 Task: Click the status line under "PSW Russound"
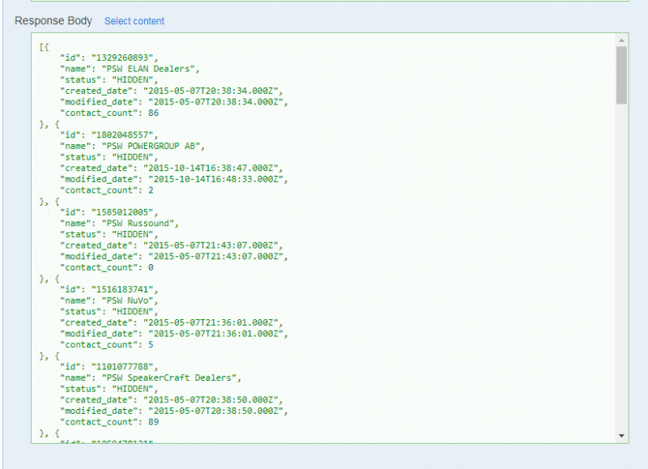pyautogui.click(x=109, y=234)
